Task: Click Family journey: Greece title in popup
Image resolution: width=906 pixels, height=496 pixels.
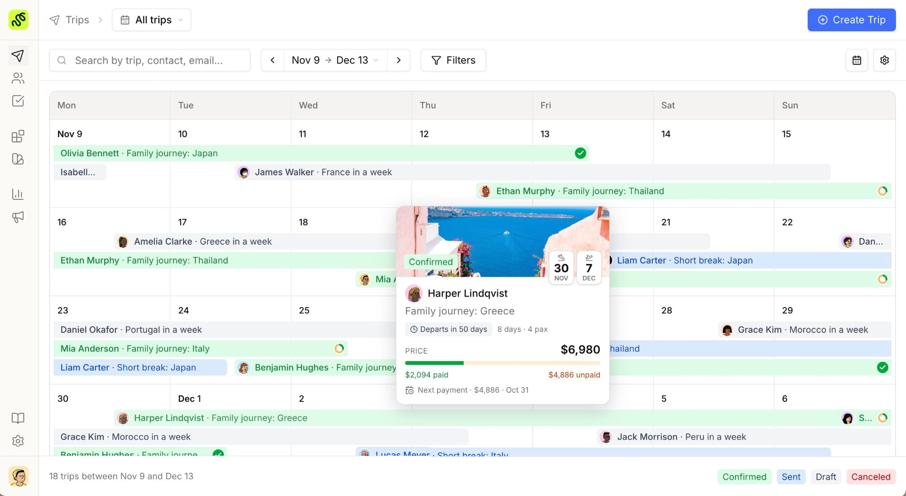Action: coord(460,311)
